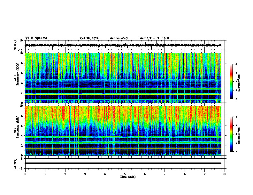Image resolution: width=253 pixels, height=195 pixels.
Task: Click time axis tick label "7"
Action: coord(165,174)
